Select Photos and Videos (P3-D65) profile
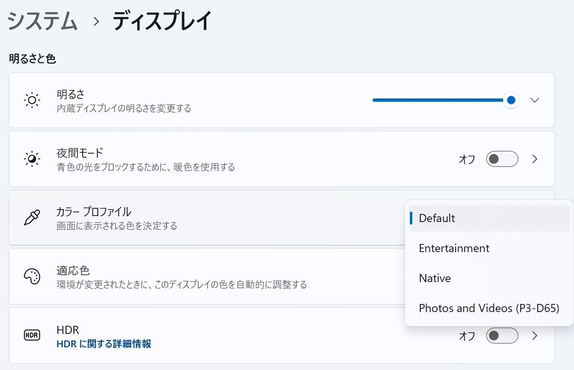This screenshot has width=574, height=370. tap(489, 308)
